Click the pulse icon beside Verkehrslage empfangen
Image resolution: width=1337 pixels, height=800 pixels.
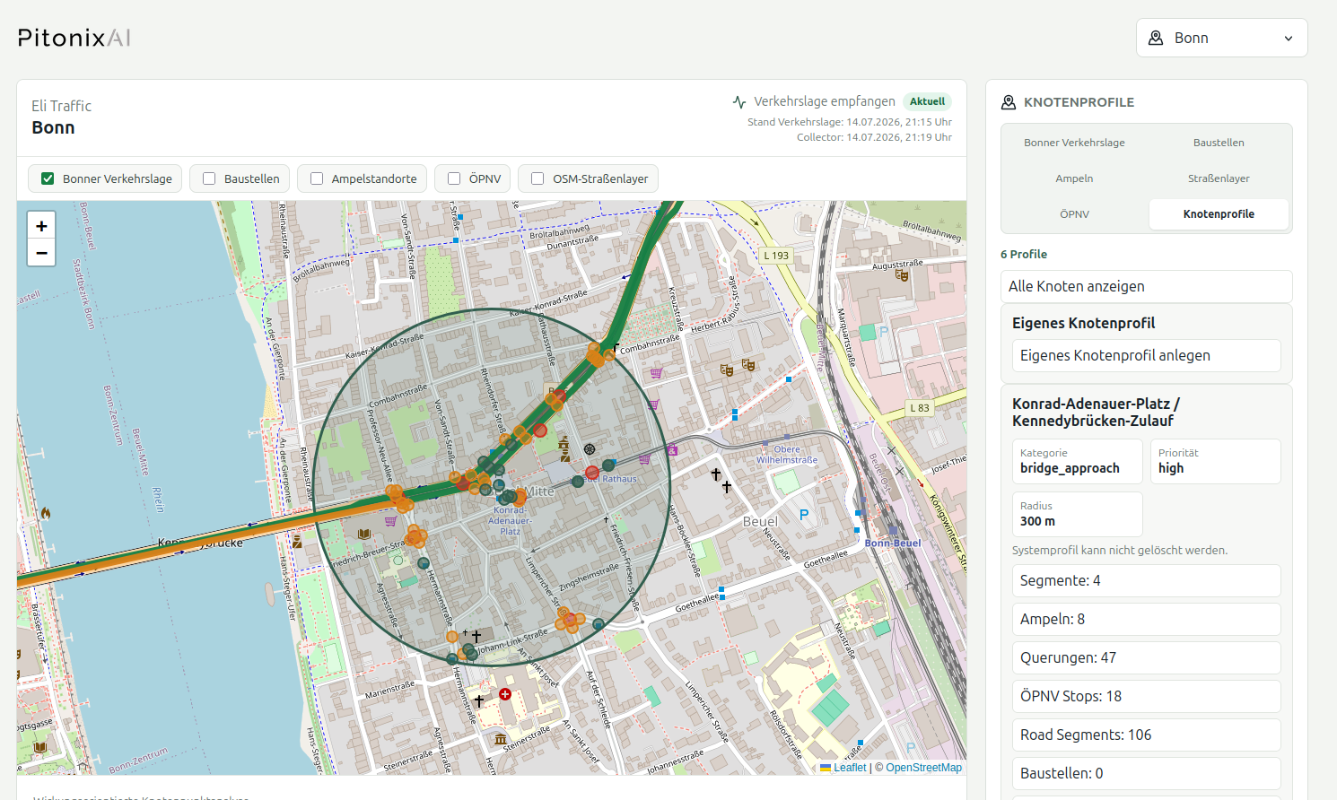click(x=739, y=102)
